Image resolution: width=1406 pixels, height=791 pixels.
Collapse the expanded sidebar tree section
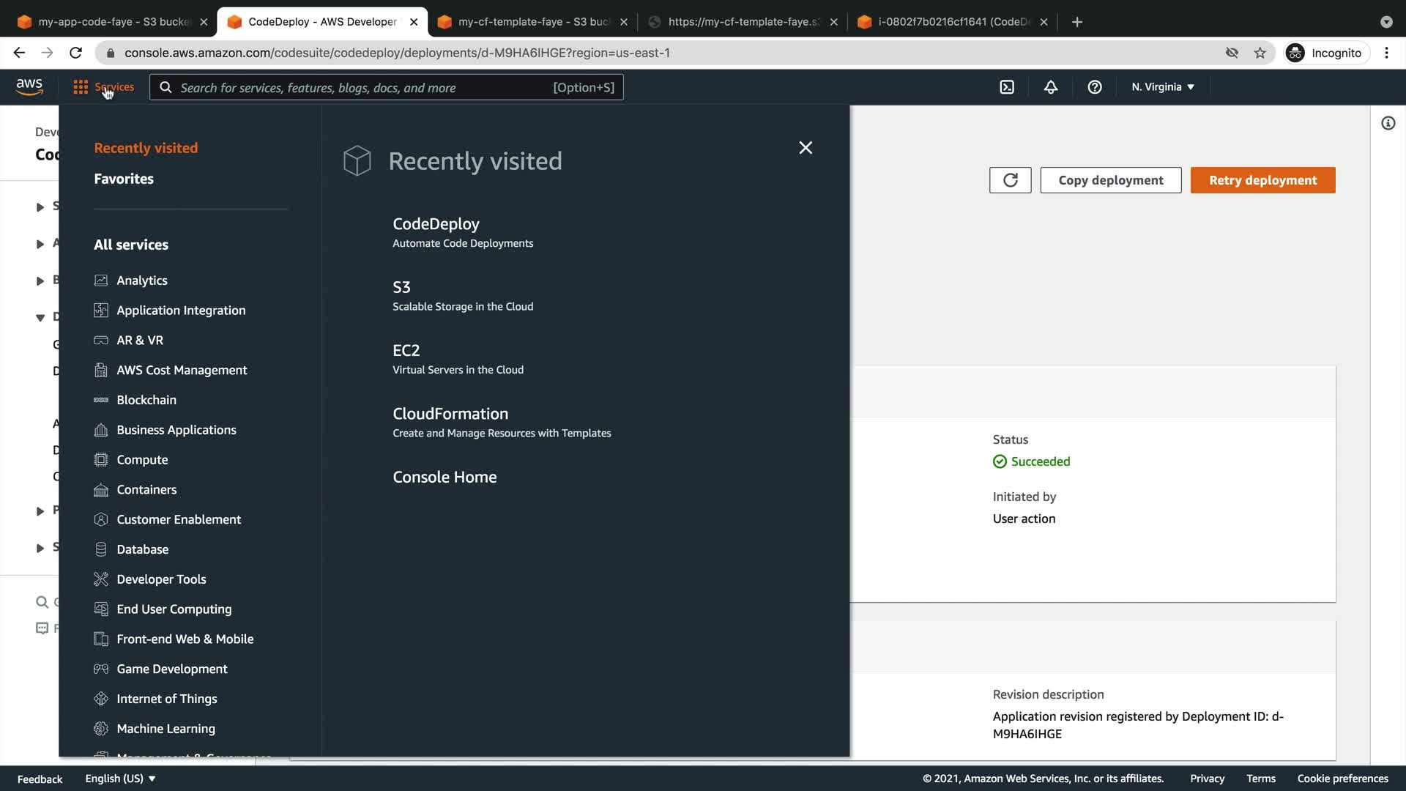[x=40, y=317]
